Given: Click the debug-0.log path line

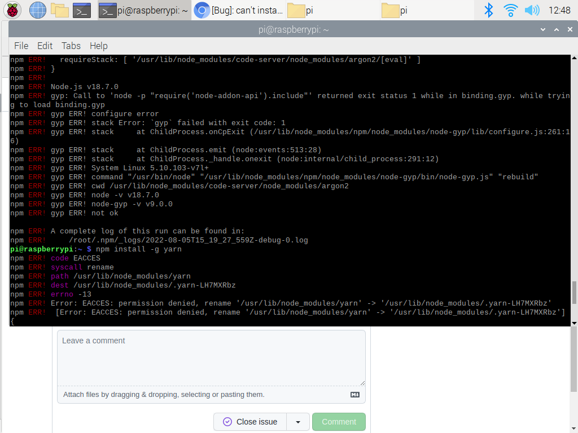Looking at the screenshot, I should (x=189, y=240).
